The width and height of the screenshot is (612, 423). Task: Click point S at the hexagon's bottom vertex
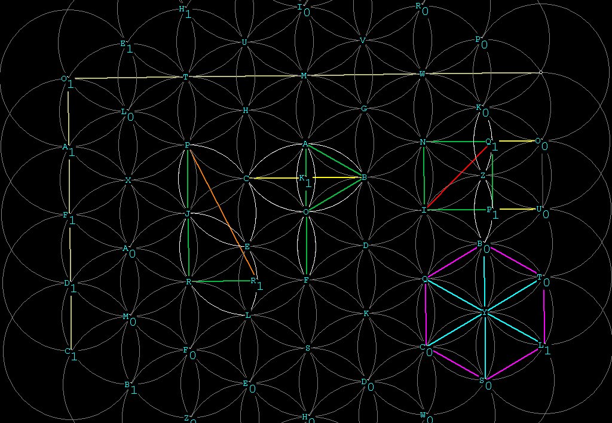point(482,379)
